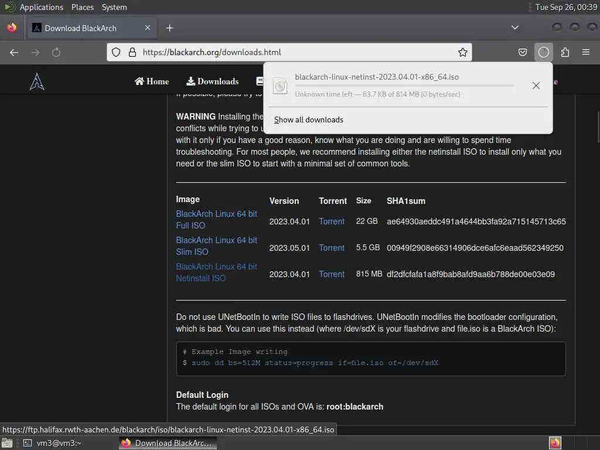Click the sudo dd command code line
Viewport: 600px width, 450px height.
(x=315, y=363)
